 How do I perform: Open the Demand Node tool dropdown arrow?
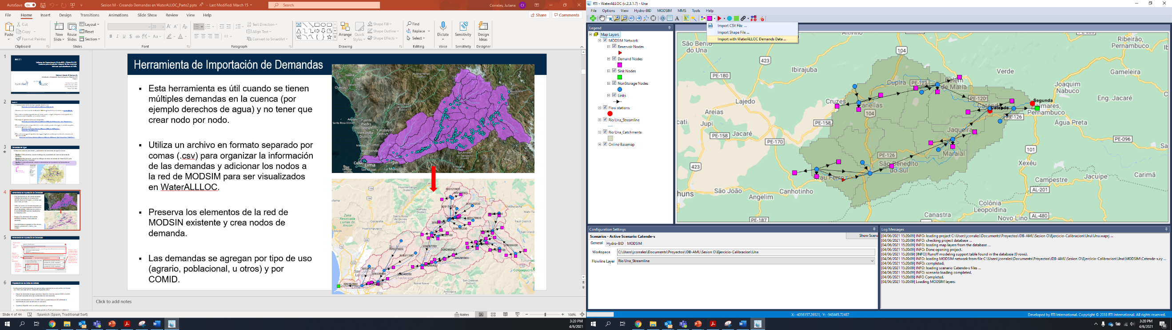coord(715,18)
